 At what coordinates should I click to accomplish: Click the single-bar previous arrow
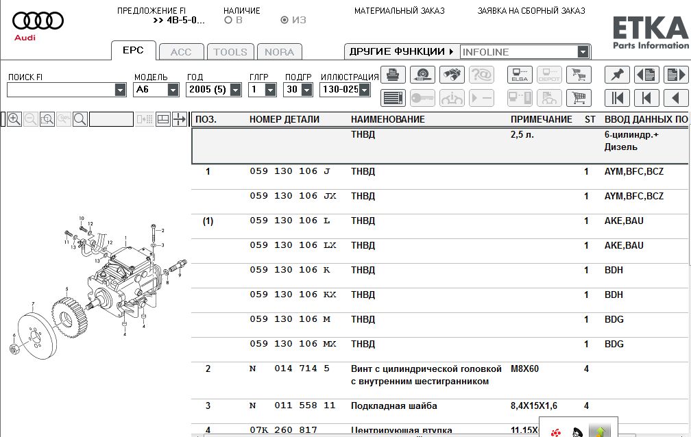click(x=646, y=98)
